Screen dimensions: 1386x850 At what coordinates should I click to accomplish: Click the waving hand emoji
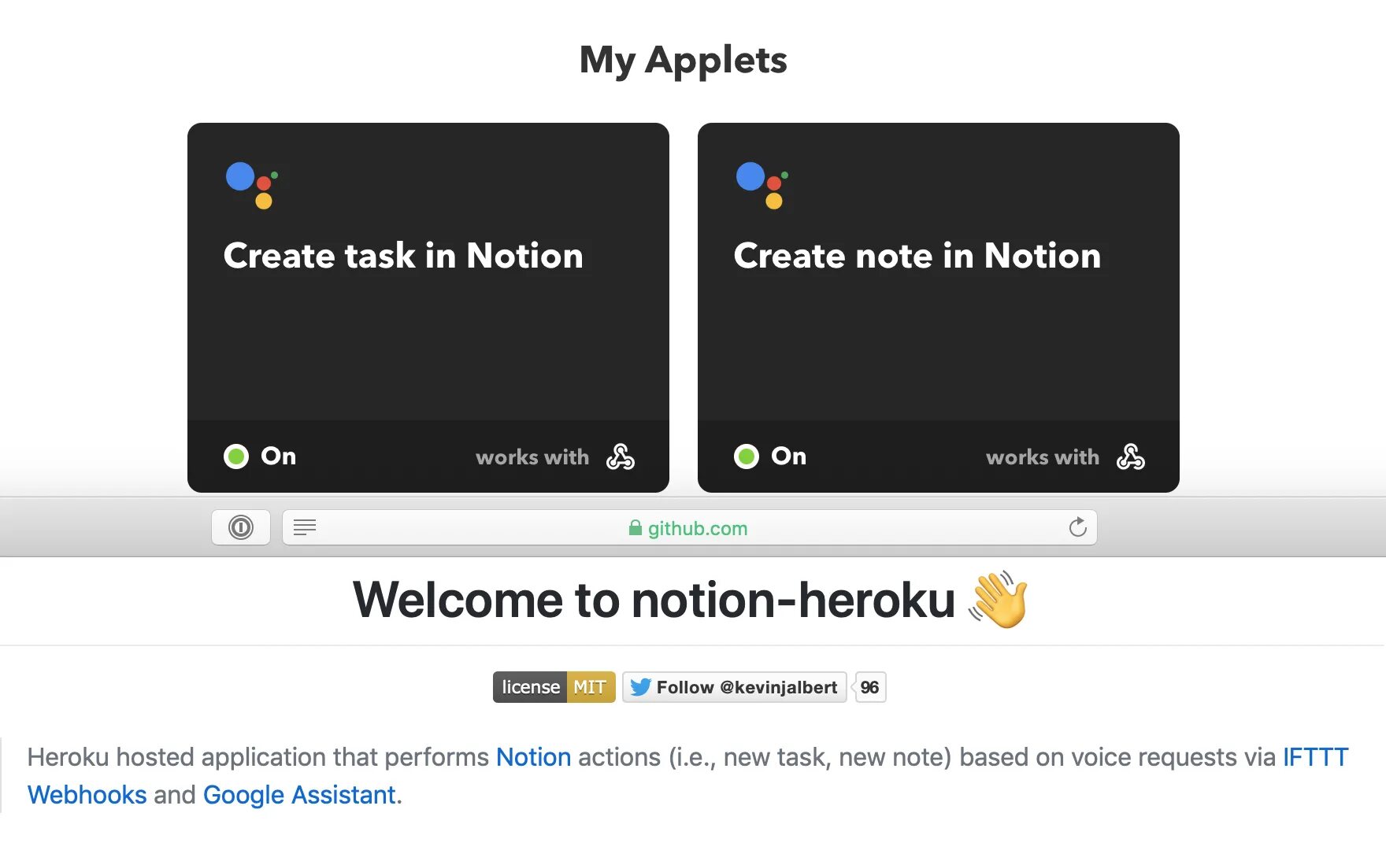click(x=999, y=601)
